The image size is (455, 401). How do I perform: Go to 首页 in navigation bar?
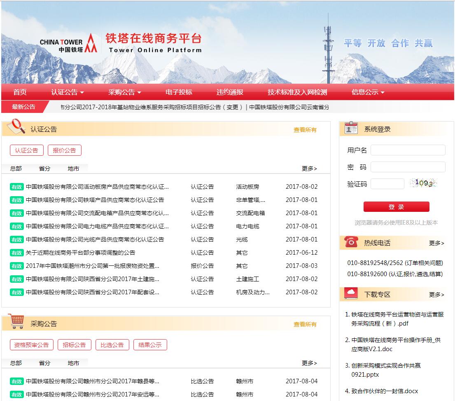[20, 92]
